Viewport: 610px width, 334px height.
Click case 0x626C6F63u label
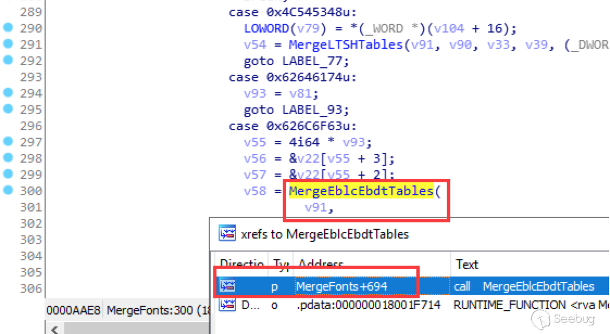293,126
